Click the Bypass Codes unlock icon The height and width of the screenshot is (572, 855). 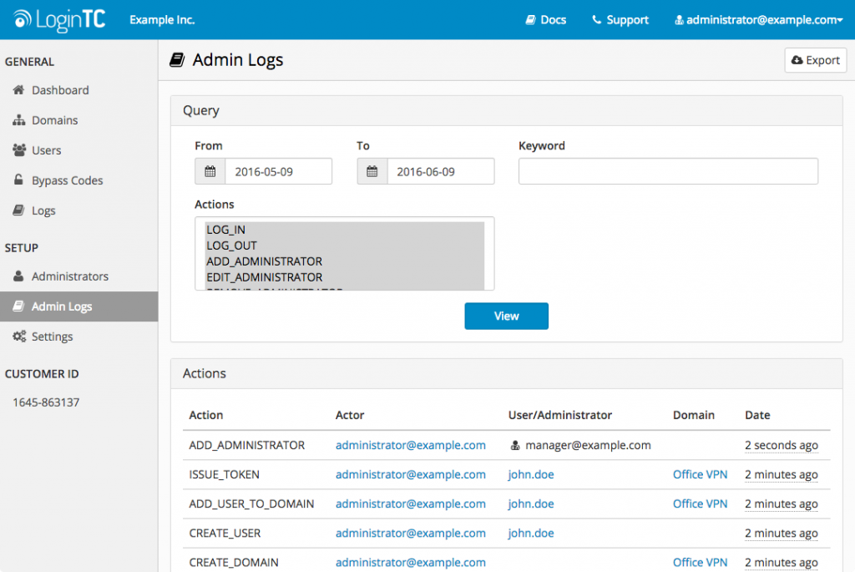18,180
